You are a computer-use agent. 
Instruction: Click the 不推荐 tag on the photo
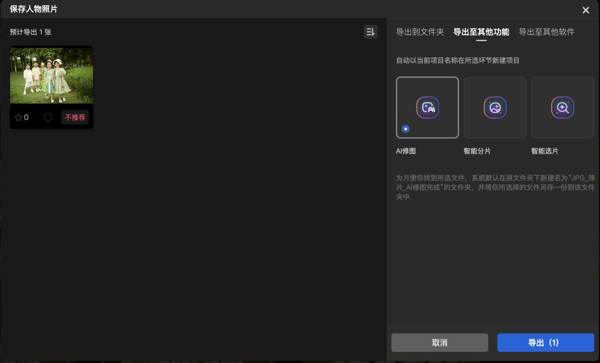(75, 117)
